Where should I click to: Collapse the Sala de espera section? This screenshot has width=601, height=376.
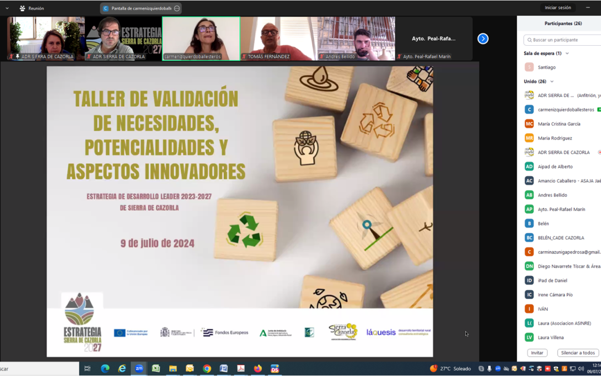(567, 53)
